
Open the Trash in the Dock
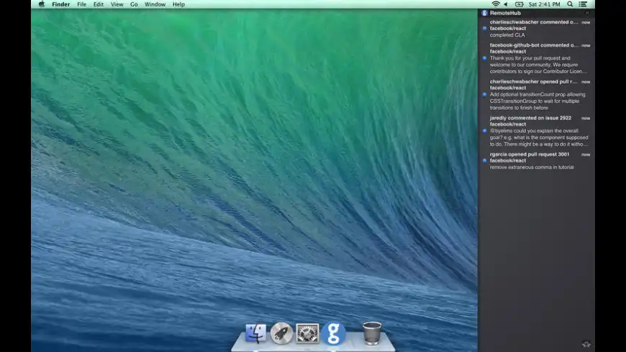click(372, 333)
